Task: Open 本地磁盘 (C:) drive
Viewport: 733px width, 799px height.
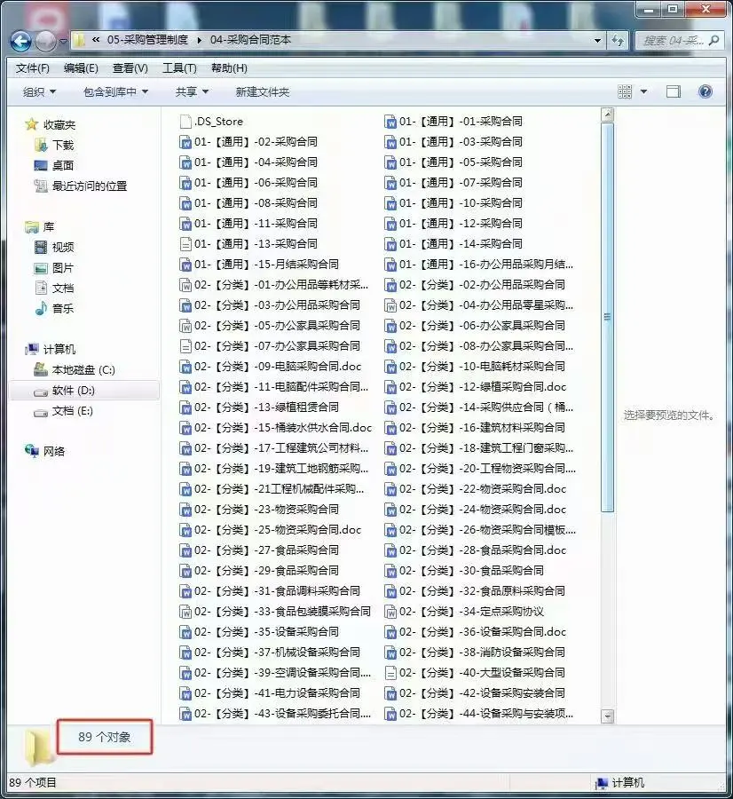Action: pyautogui.click(x=75, y=369)
